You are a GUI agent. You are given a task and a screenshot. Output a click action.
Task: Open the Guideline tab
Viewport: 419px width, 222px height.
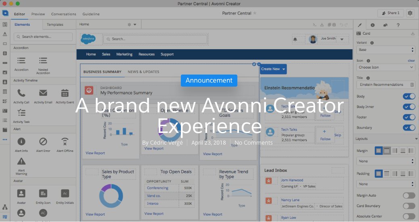coord(91,14)
